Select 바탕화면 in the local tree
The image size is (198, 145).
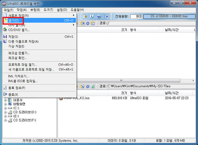(19, 104)
